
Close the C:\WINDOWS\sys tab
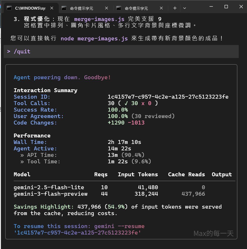51,8
